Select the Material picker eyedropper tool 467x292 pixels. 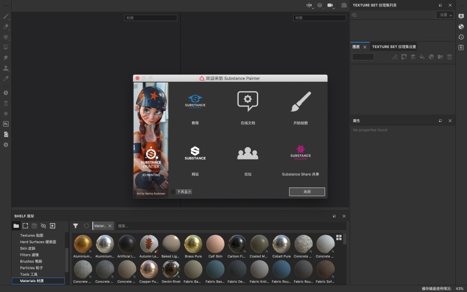pyautogui.click(x=6, y=78)
